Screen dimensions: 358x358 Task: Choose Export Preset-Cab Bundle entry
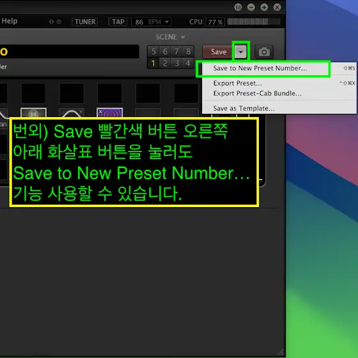257,93
